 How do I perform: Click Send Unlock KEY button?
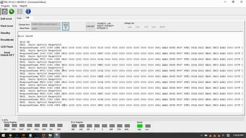(x=7, y=54)
